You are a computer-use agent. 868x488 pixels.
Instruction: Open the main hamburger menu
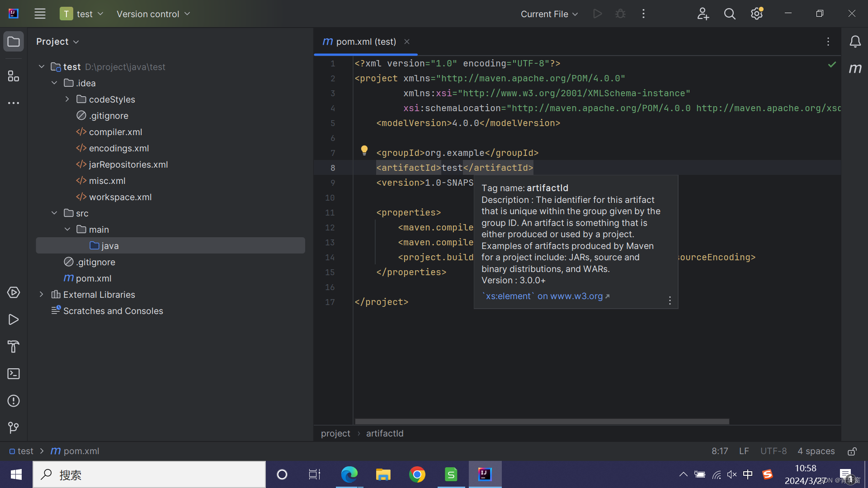(40, 14)
